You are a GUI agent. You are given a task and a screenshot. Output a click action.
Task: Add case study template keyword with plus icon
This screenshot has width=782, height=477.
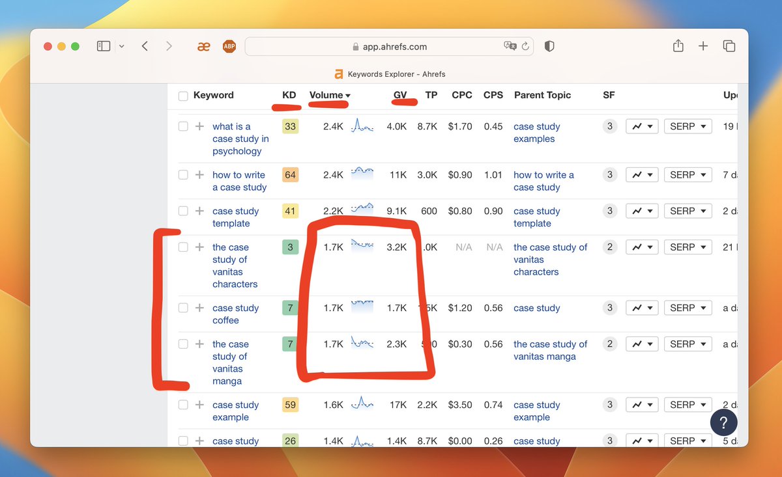click(199, 211)
